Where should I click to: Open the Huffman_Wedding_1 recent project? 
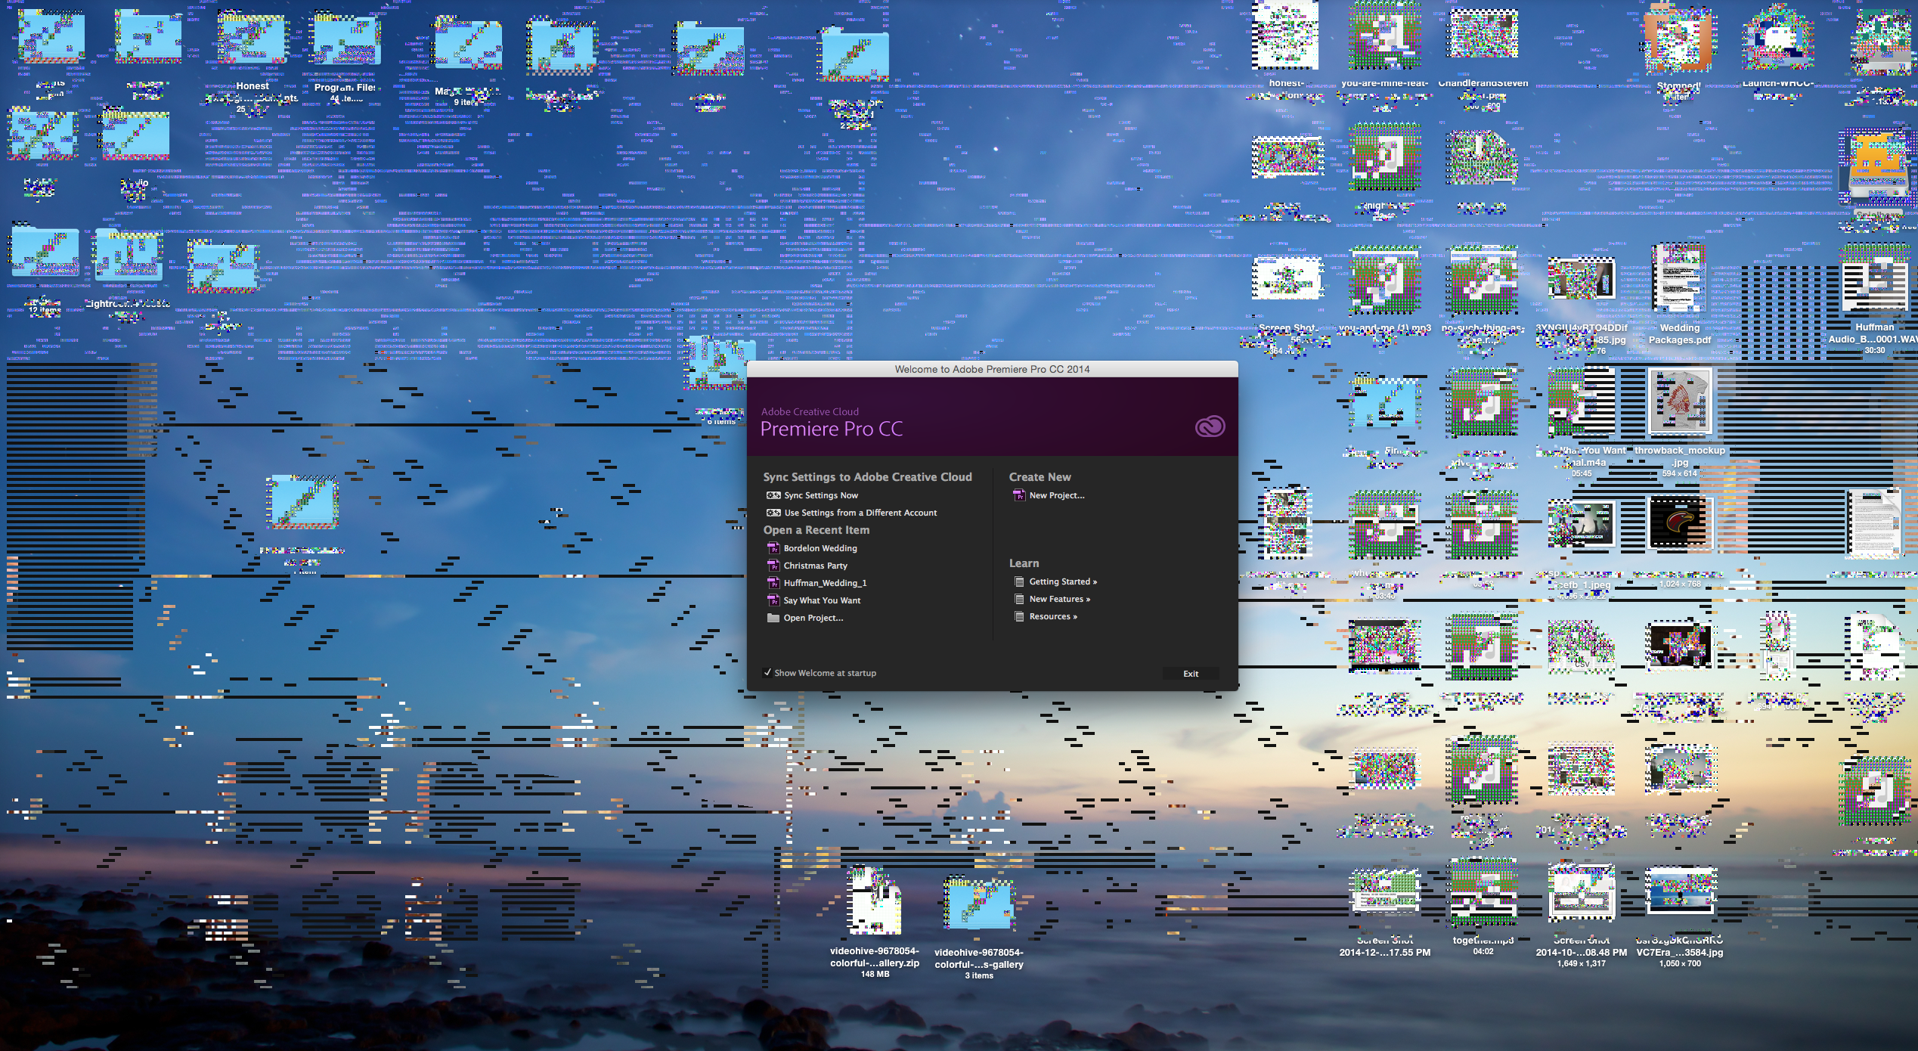(x=816, y=583)
